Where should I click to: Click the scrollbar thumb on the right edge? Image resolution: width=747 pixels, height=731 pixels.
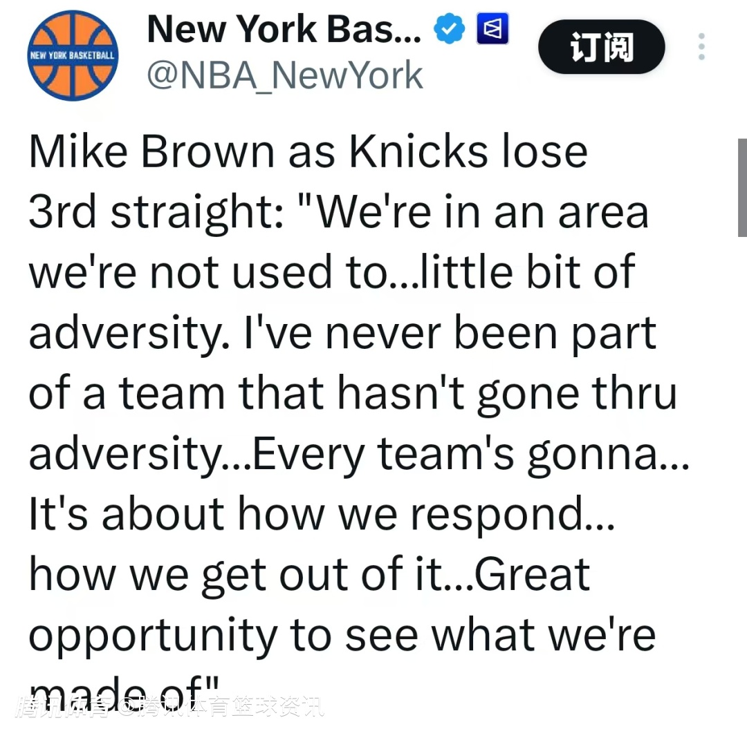[x=742, y=188]
